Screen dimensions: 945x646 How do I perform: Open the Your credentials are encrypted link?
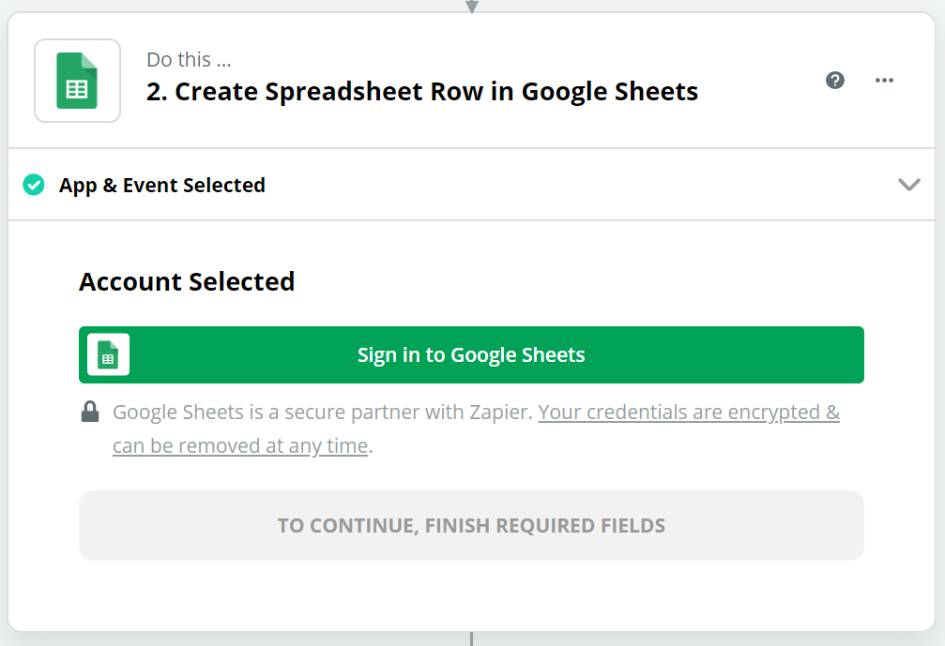click(689, 413)
